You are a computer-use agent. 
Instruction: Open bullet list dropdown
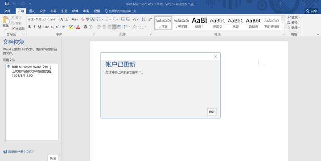pyautogui.click(x=103, y=19)
